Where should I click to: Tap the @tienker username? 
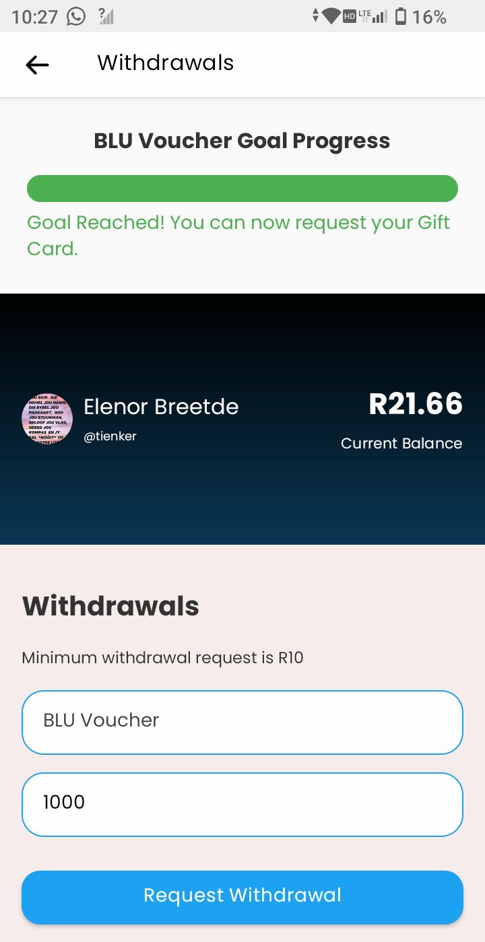click(110, 436)
